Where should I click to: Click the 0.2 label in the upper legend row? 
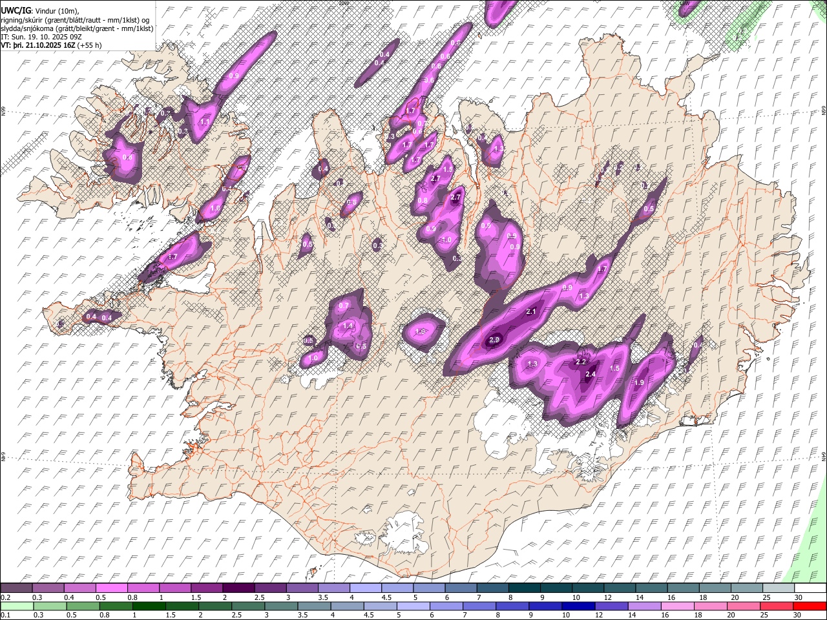point(6,597)
